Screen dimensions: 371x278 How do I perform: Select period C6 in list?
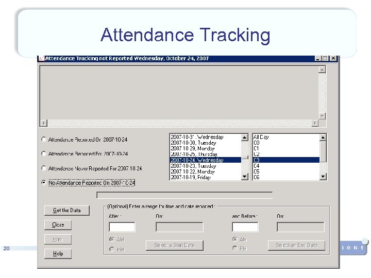(286, 177)
